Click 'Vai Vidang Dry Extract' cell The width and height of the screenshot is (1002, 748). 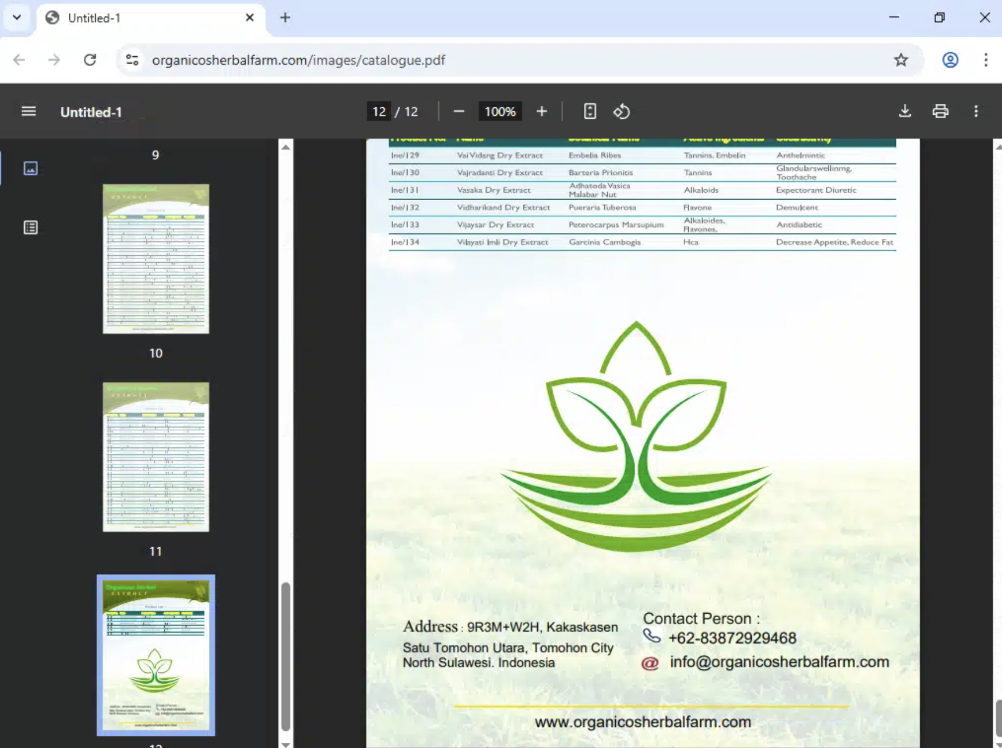coord(499,155)
